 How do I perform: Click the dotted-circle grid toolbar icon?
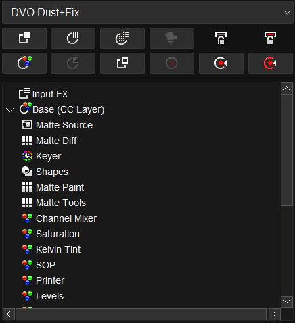click(122, 38)
